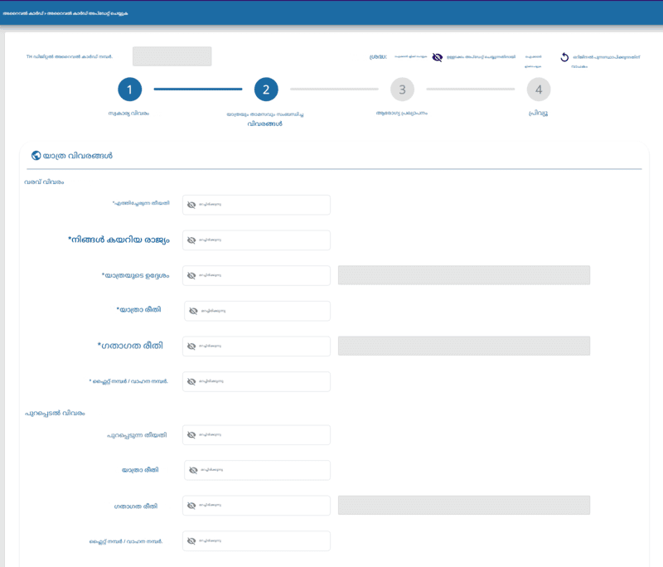Click the crossed-eye icon in the top legend
The image size is (663, 567).
tap(437, 57)
